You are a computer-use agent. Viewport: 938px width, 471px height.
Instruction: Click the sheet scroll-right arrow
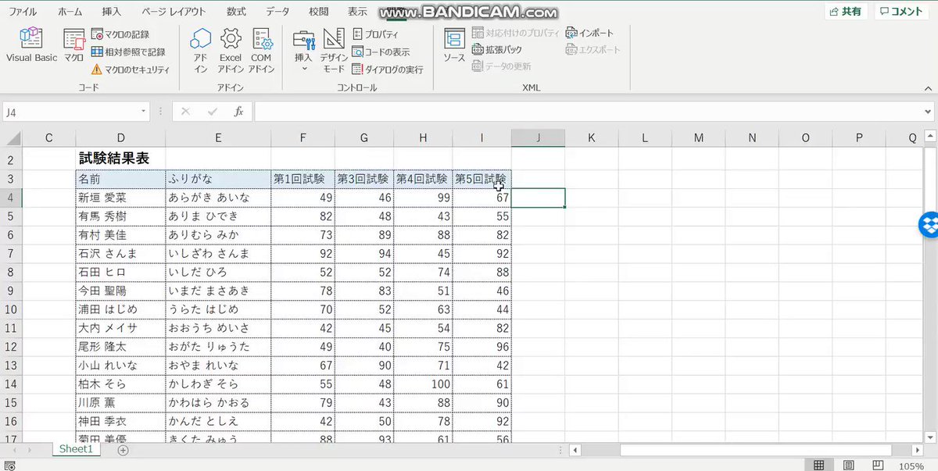pos(28,450)
